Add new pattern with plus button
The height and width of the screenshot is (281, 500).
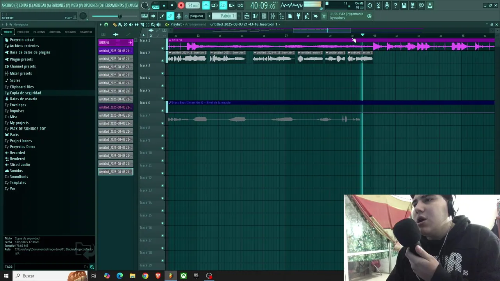click(239, 16)
